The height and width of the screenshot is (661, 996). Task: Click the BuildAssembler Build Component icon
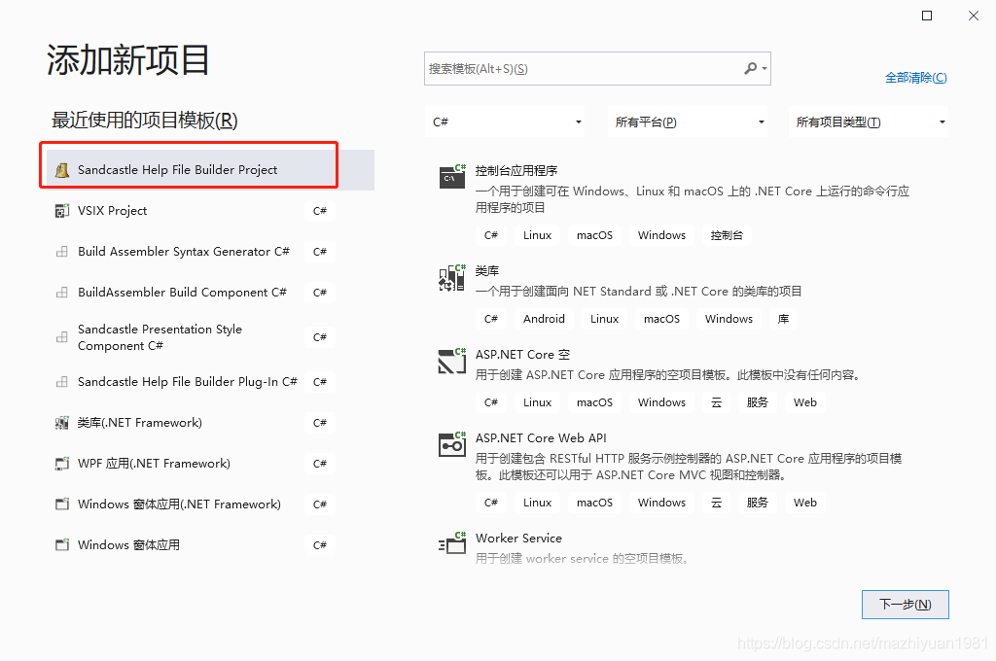pos(61,292)
